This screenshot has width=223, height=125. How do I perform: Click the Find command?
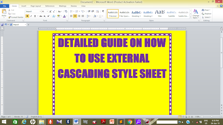(206, 10)
